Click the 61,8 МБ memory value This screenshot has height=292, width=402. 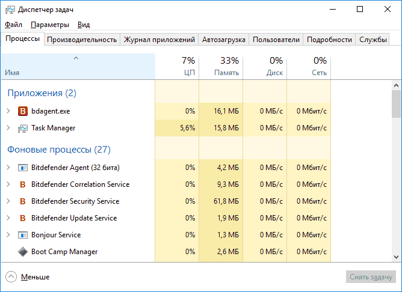coord(226,201)
